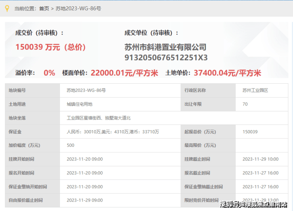Viewport: 293px width, 211px height.
Task: Click breadcrumb text 苏地2023-WG-86号
Action: (x=78, y=9)
